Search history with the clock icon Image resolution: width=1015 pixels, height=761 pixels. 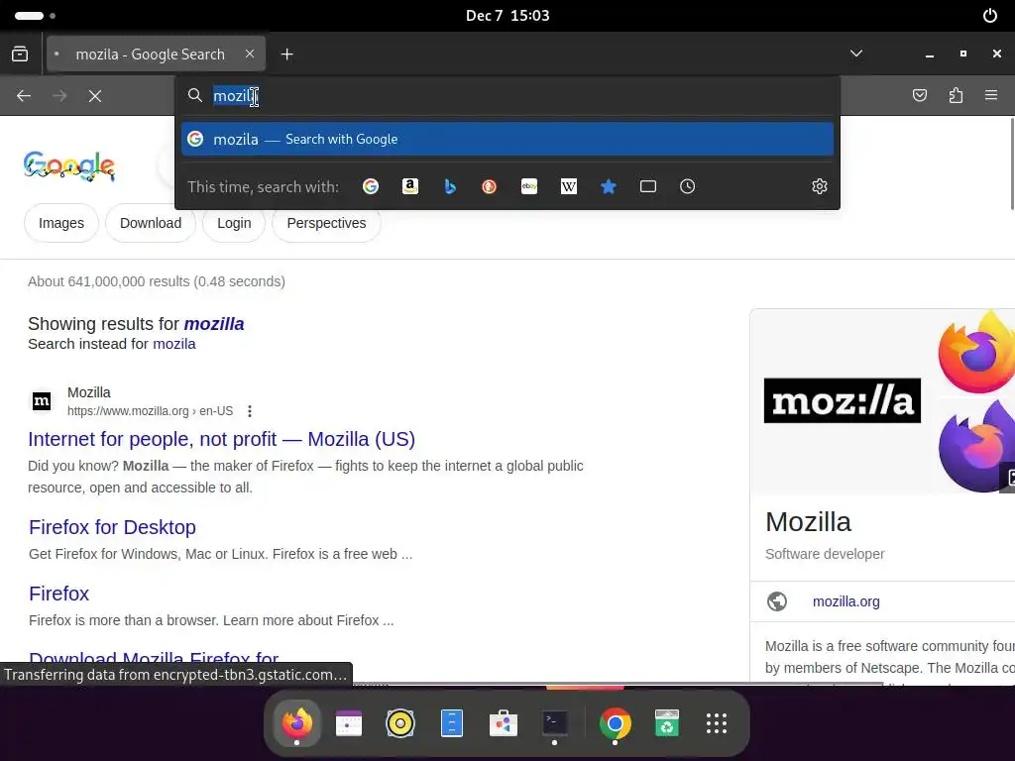point(688,186)
